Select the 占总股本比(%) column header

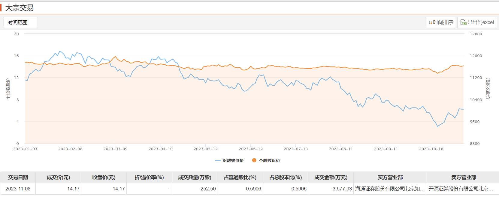coord(285,177)
